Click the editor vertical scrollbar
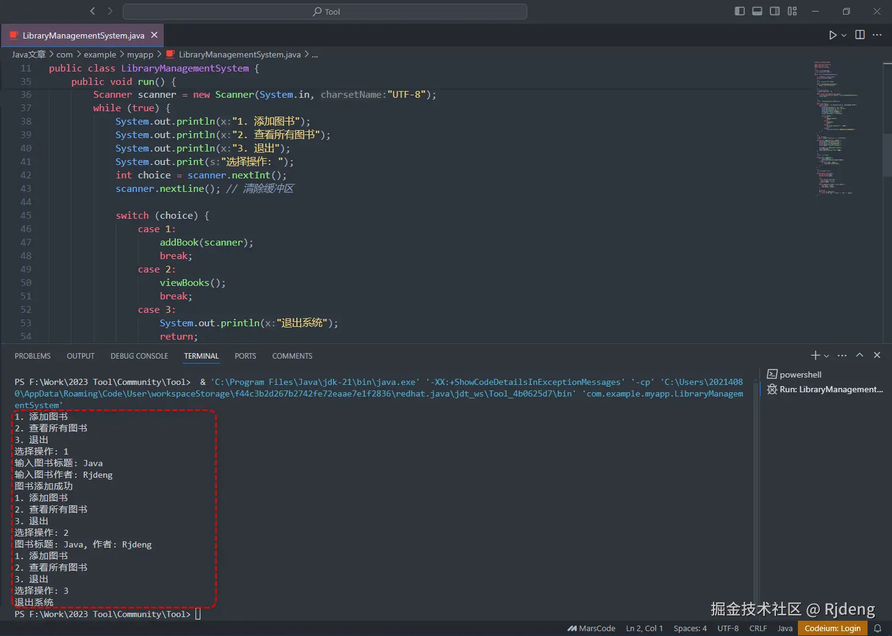Image resolution: width=892 pixels, height=636 pixels. [887, 155]
